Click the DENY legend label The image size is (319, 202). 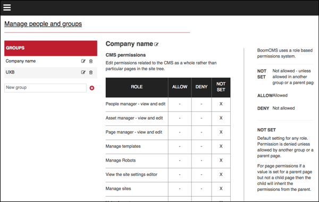(263, 108)
